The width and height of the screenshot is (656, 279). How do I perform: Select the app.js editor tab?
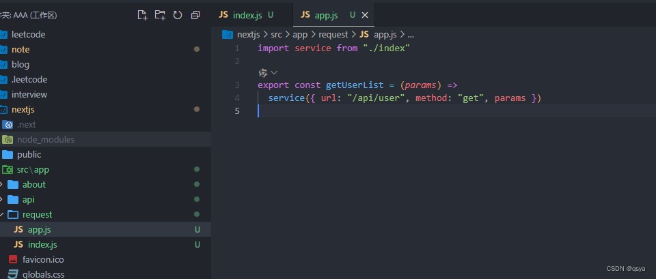pos(323,14)
